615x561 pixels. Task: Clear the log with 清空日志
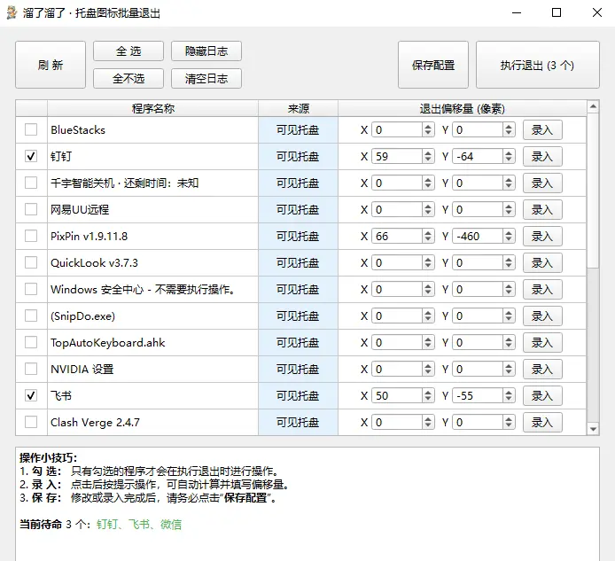click(x=206, y=79)
